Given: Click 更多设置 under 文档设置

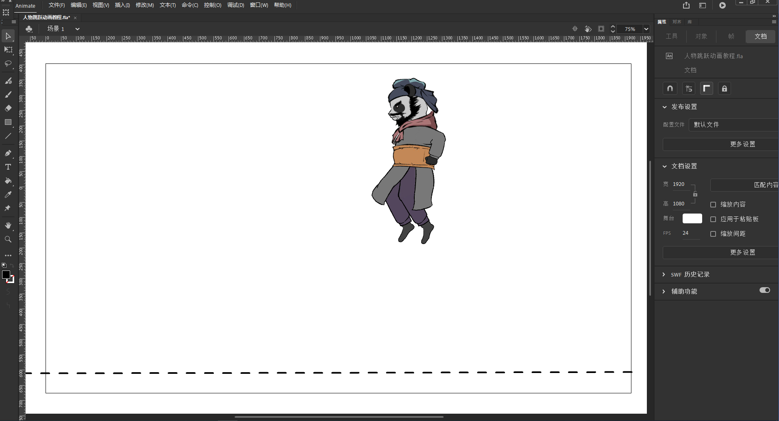Looking at the screenshot, I should 721,253.
